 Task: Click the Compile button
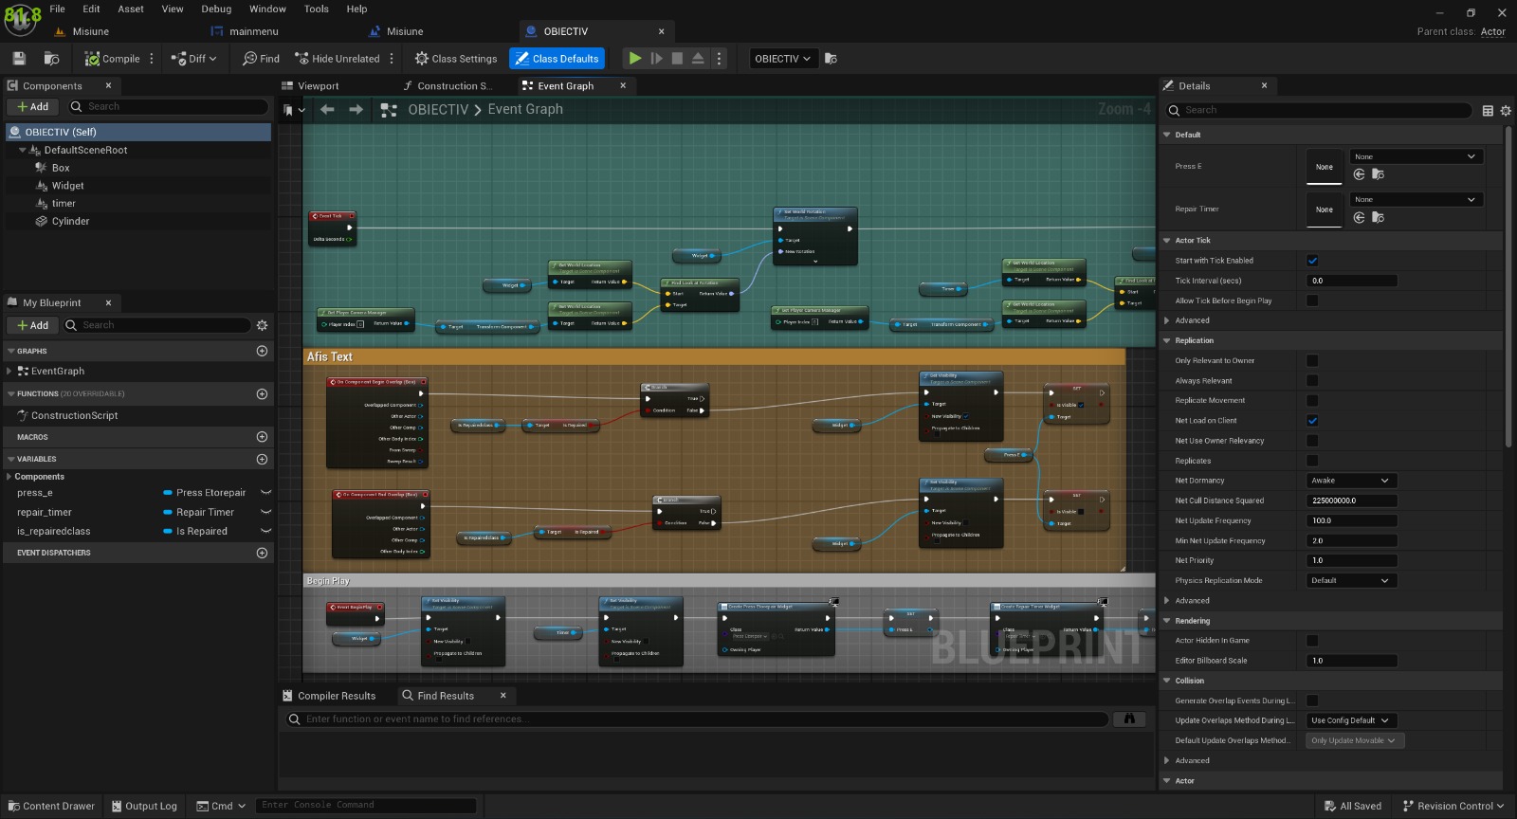click(113, 59)
